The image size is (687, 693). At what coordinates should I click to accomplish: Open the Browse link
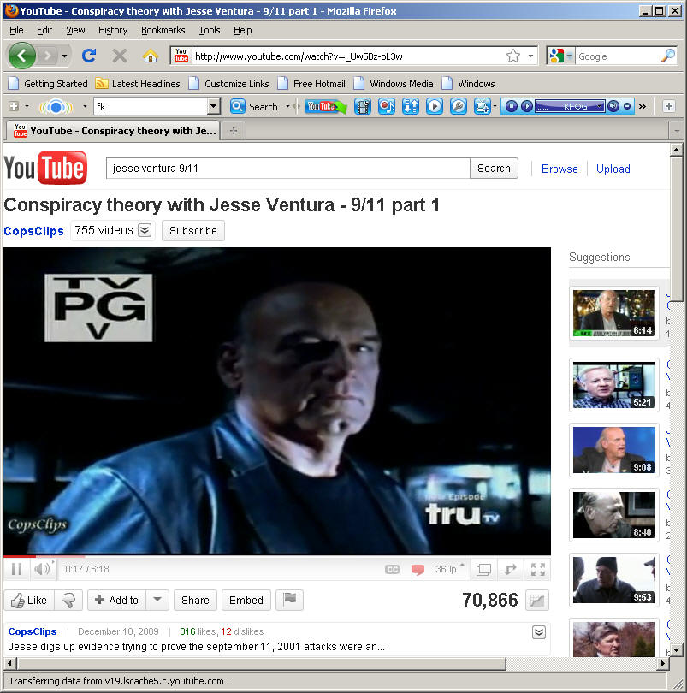(x=560, y=169)
